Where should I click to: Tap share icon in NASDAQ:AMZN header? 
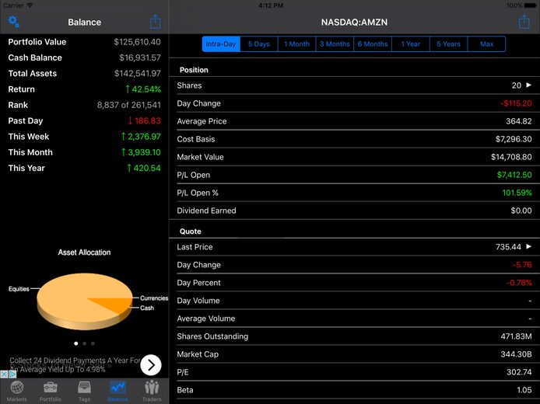point(524,22)
